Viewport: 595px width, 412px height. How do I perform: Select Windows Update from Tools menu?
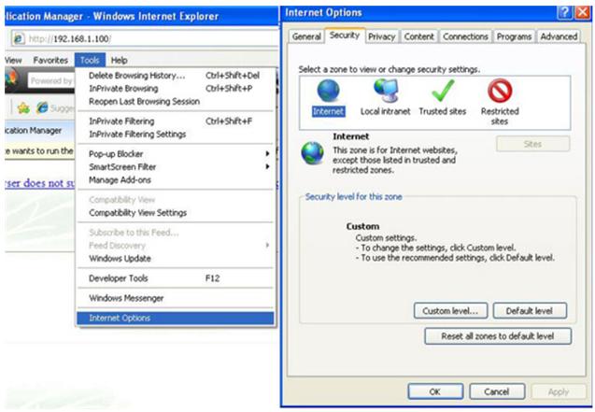click(x=175, y=259)
